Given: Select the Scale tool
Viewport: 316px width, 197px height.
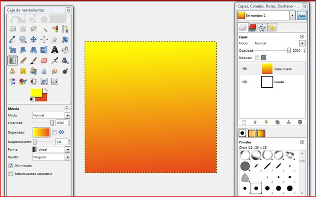Looking at the screenshot, I should [x=13, y=50].
